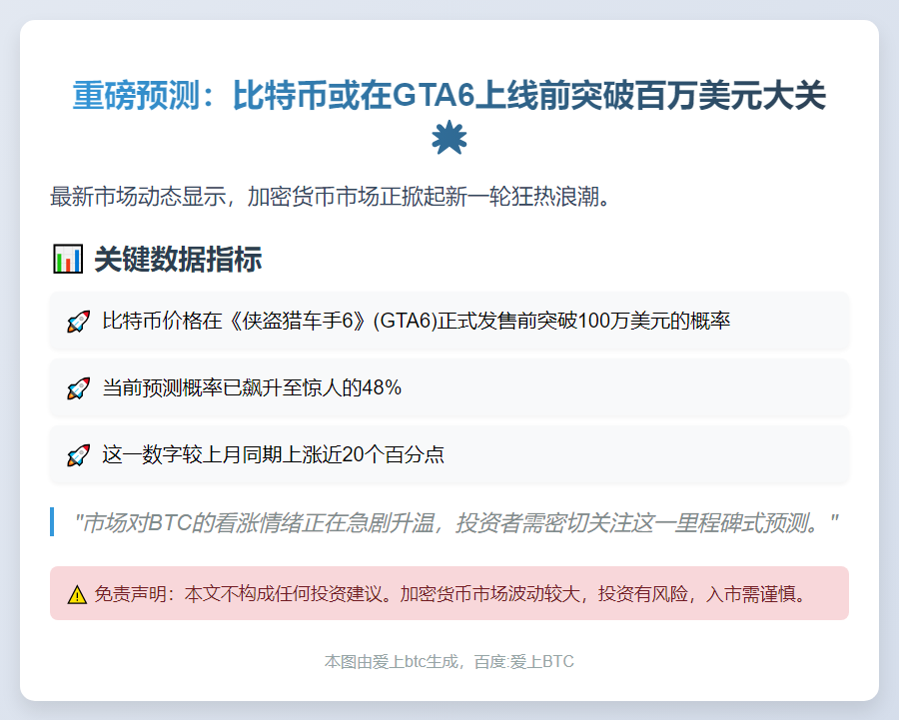899x720 pixels.
Task: Click the 关键数据指标 section heading
Action: coord(178,259)
